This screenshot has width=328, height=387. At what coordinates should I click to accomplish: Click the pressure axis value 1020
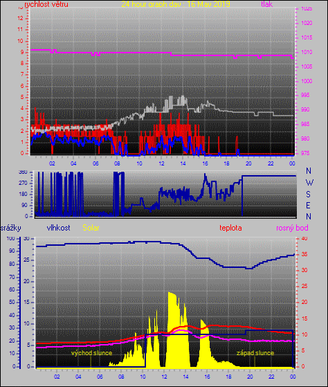click(307, 24)
